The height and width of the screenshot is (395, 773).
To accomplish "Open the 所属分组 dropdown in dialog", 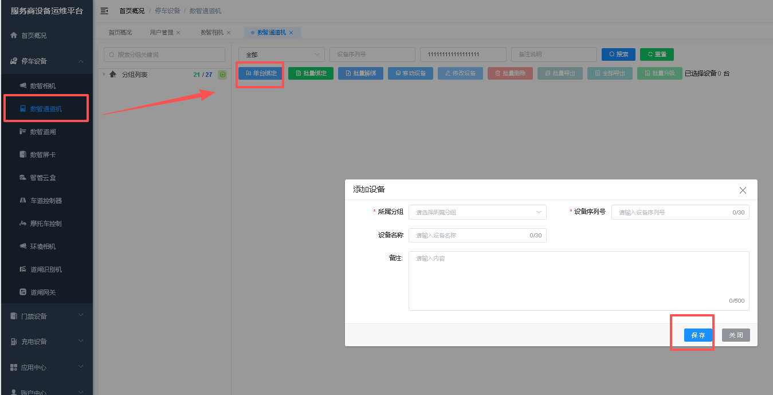I will click(477, 212).
